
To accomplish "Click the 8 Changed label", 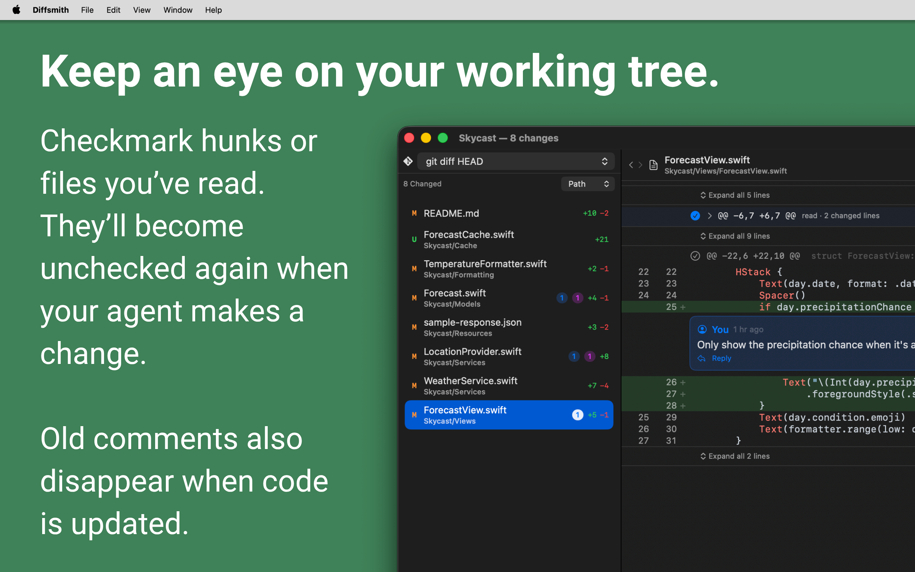I will pos(422,184).
